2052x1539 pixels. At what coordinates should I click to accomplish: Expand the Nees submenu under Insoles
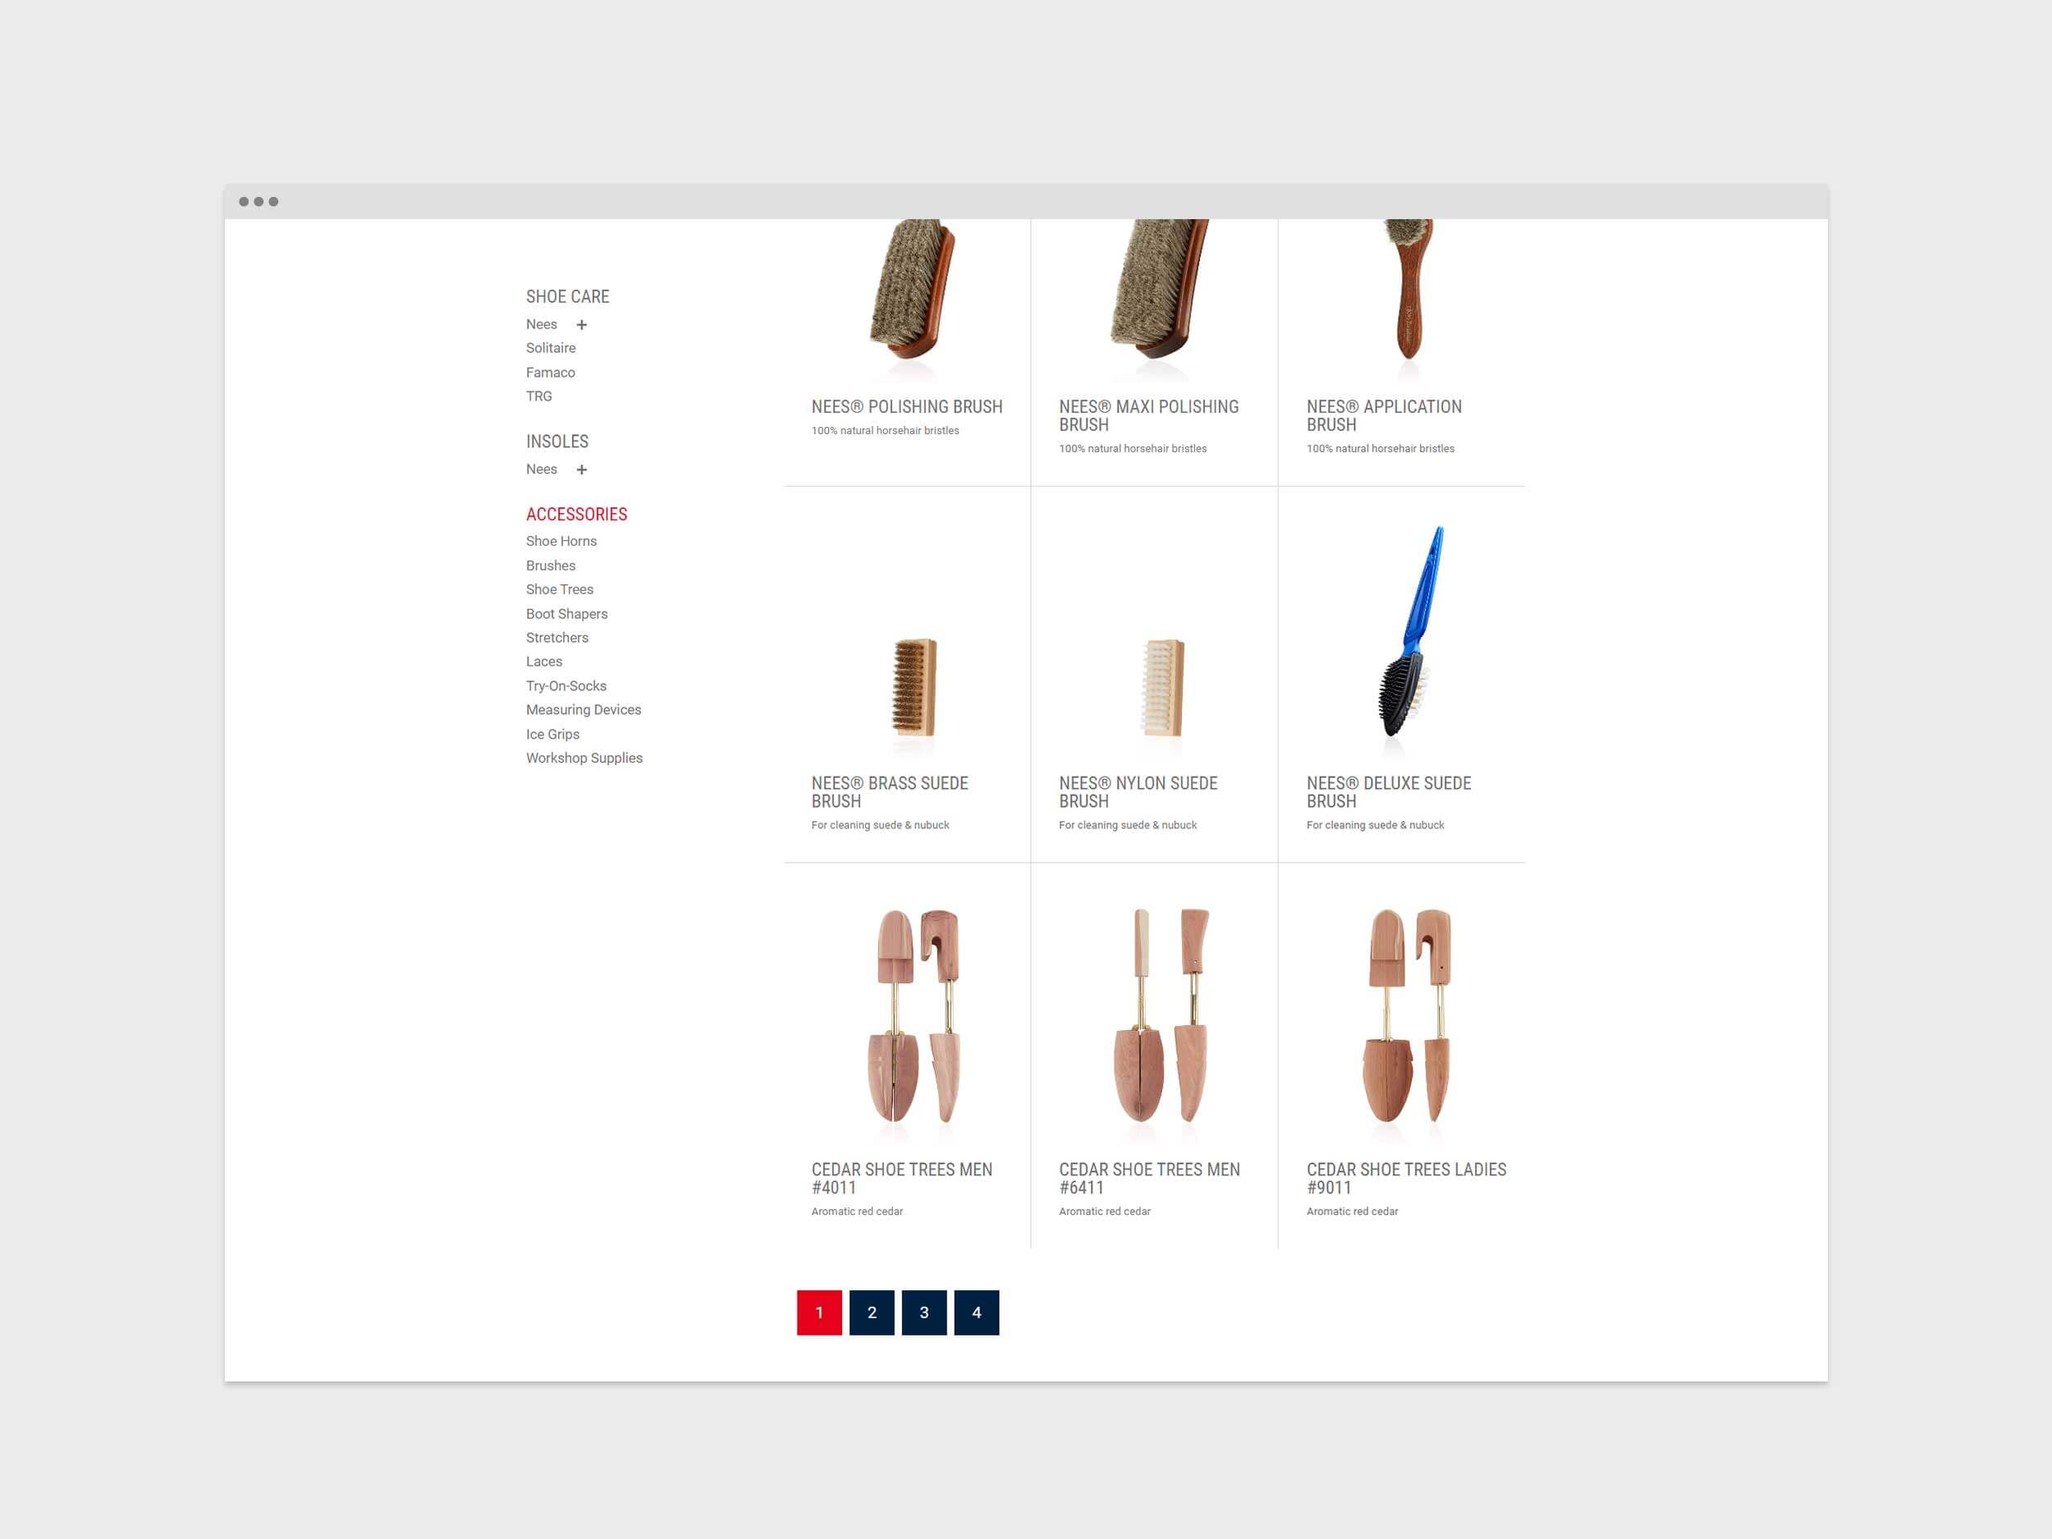pyautogui.click(x=582, y=469)
